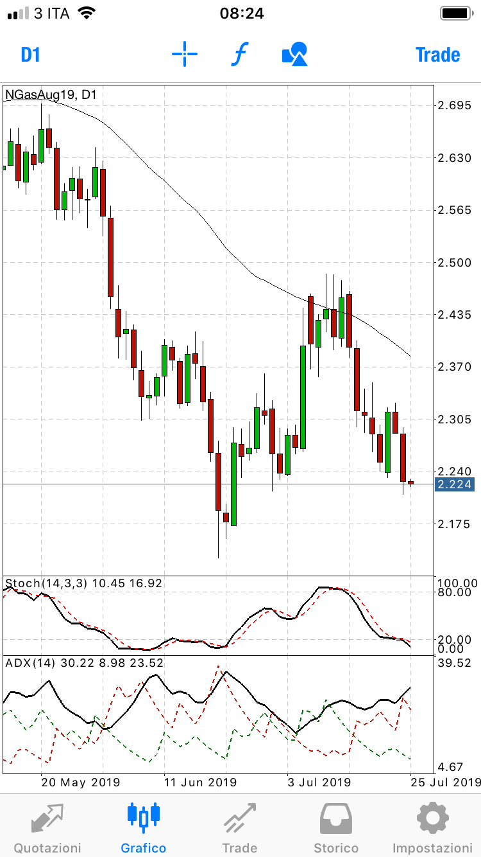Tap the 2.695 price axis label

pos(455,105)
